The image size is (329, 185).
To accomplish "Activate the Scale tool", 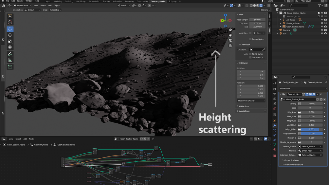I will 10,41.
